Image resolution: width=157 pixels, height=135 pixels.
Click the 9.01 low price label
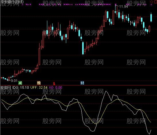(x=14, y=80)
